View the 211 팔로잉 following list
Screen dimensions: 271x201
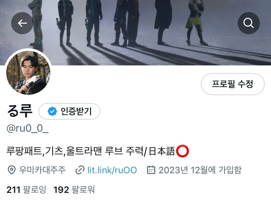pyautogui.click(x=27, y=190)
